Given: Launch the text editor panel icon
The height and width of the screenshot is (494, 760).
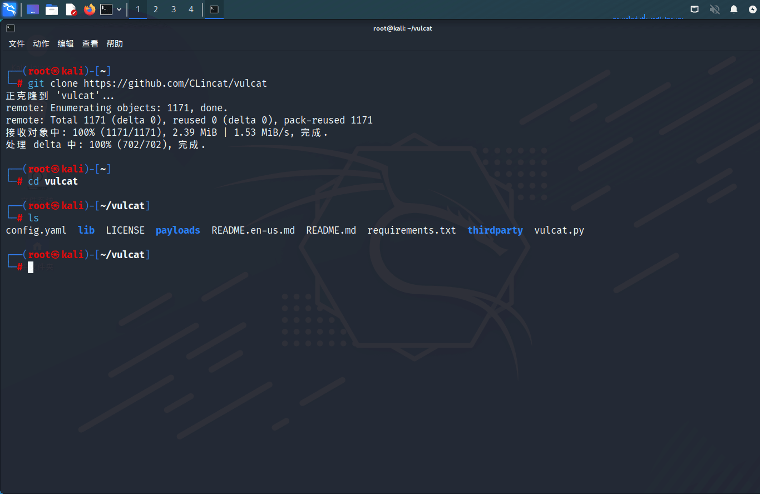Looking at the screenshot, I should point(71,9).
